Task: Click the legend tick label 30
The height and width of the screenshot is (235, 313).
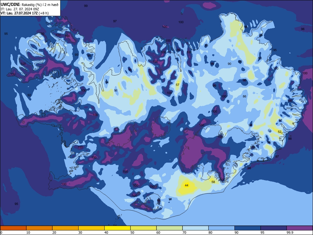Action: [x=80, y=232]
